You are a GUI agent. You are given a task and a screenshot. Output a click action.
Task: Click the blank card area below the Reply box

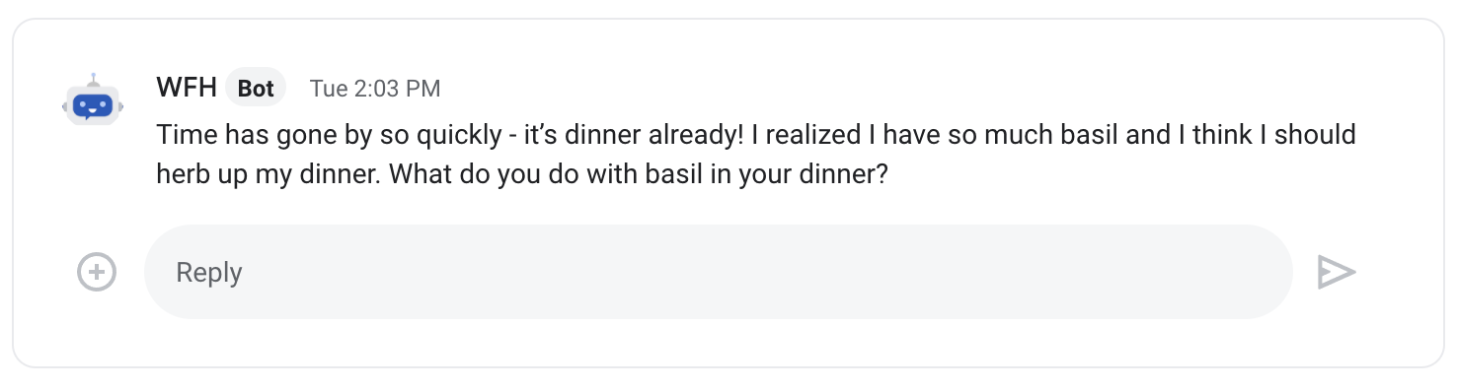click(728, 342)
